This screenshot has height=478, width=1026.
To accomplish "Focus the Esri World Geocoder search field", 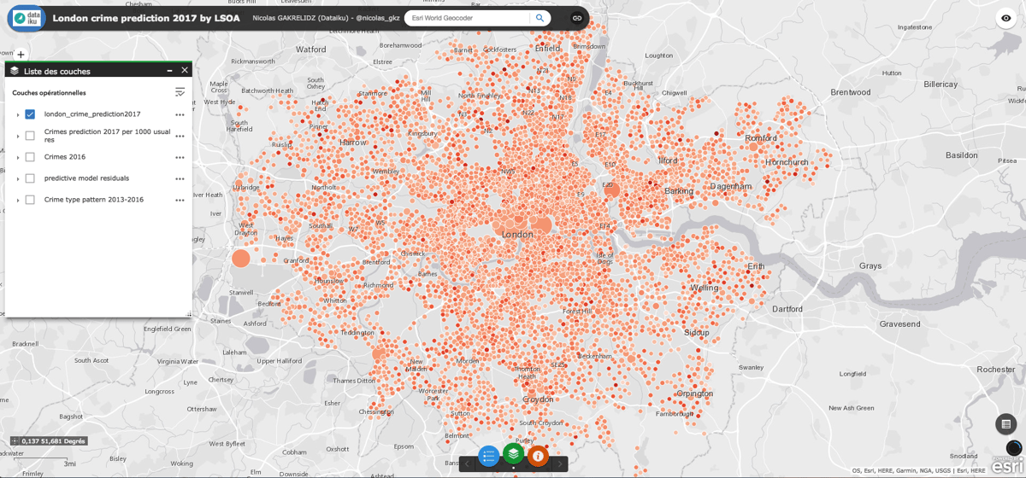I will pyautogui.click(x=468, y=18).
